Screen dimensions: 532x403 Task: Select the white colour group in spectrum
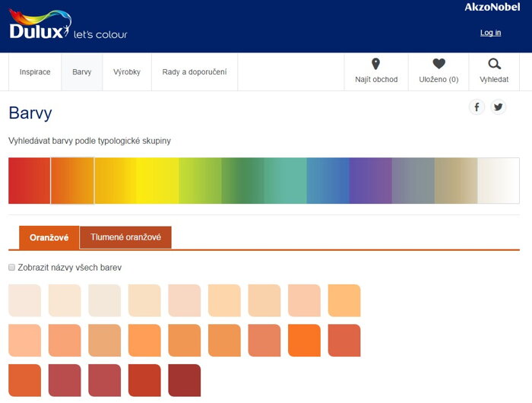click(498, 181)
